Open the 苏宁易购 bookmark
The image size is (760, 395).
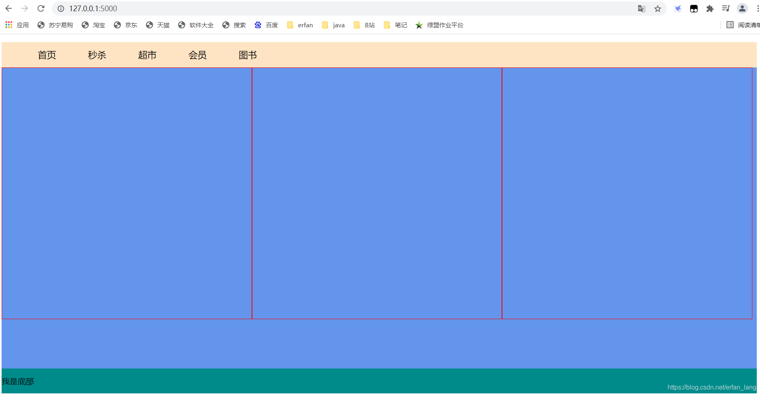click(55, 25)
